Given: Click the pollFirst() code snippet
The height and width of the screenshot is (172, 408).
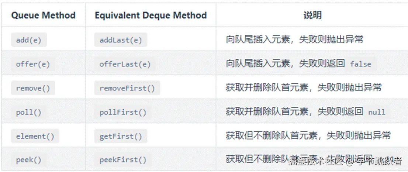Looking at the screenshot, I should point(123,112).
